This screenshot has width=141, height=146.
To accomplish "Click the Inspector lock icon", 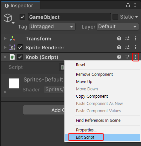I will [128, 5].
